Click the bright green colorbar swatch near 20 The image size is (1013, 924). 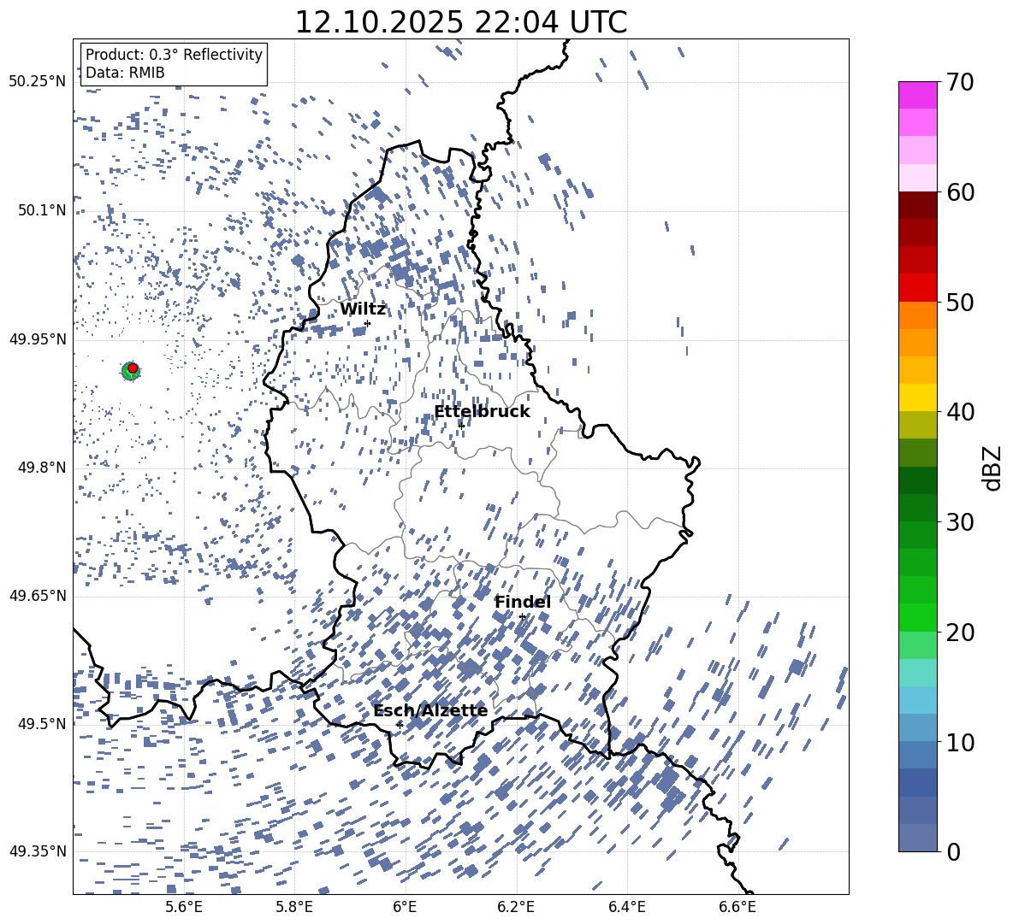917,617
